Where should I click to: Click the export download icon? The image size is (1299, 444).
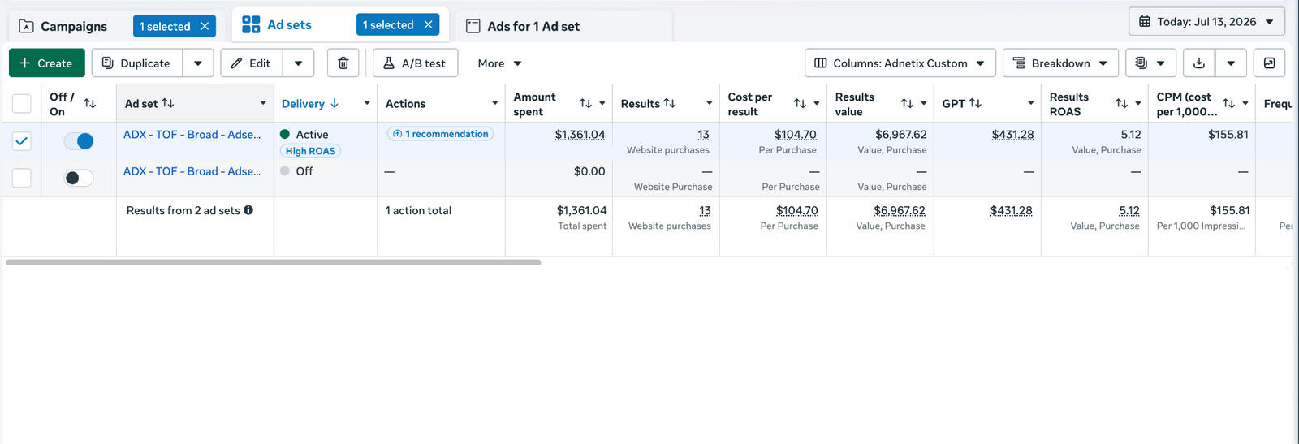point(1199,63)
